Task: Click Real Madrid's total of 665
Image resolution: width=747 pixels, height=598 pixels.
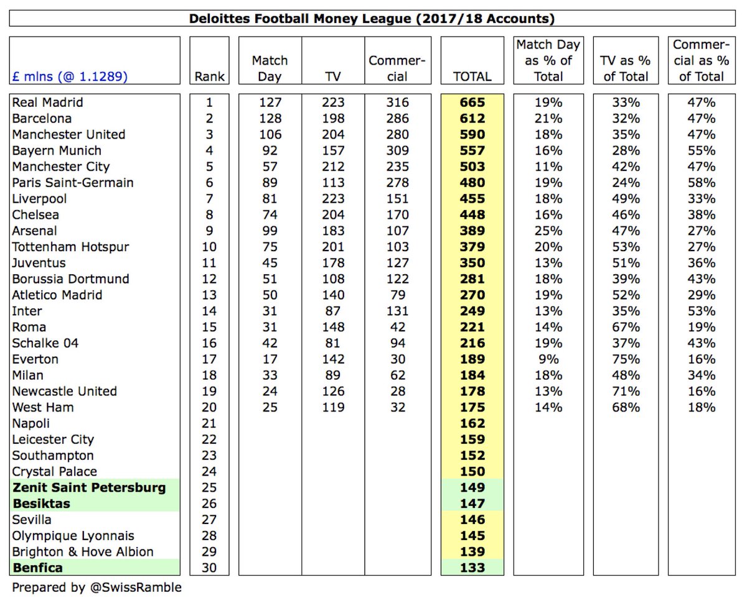Action: [x=472, y=103]
